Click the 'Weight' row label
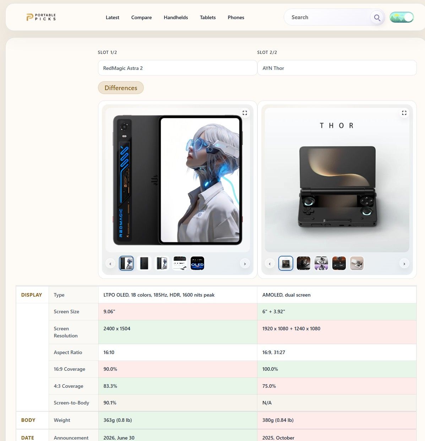 coord(62,420)
